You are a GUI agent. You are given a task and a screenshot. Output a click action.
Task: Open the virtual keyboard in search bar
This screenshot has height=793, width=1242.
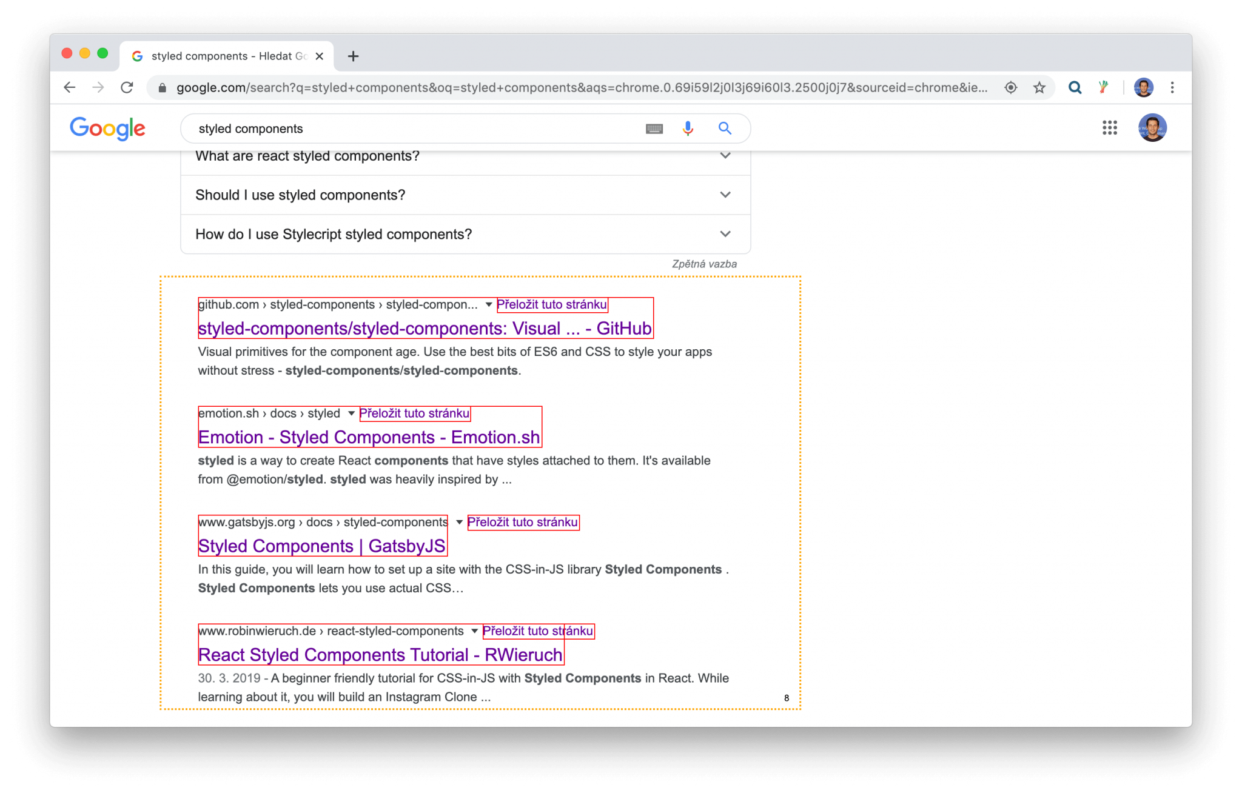tap(653, 128)
